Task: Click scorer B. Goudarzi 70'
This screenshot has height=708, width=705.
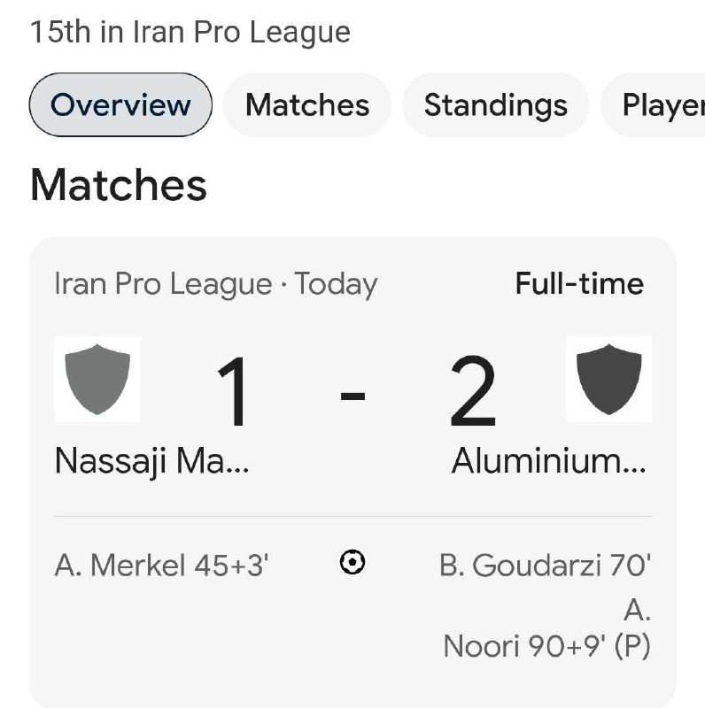Action: click(545, 566)
